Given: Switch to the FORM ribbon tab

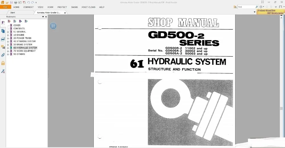Looking at the screenshot, I should pyautogui.click(x=50, y=7).
